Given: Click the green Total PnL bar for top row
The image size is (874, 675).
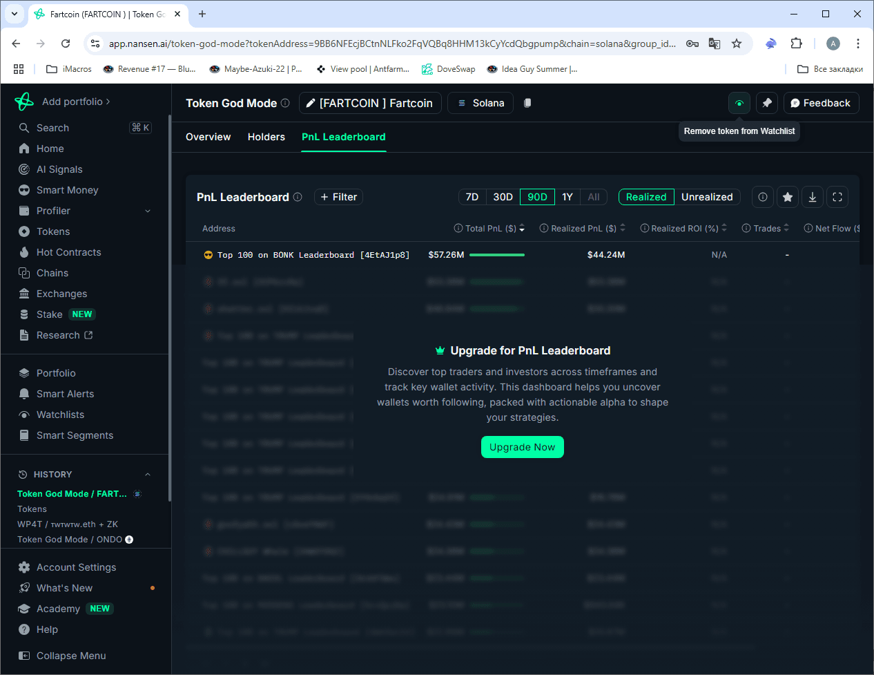Looking at the screenshot, I should point(497,255).
